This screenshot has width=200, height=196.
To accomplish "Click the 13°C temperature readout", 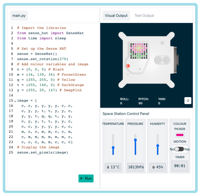I will [113, 167].
